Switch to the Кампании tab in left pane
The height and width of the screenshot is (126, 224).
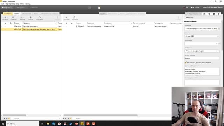tap(8, 14)
